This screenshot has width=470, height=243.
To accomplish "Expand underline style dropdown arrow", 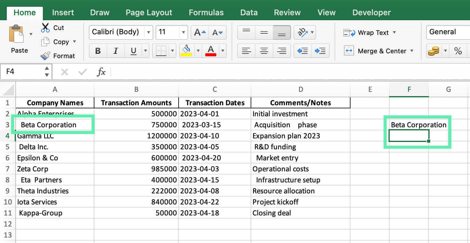I will 146,51.
